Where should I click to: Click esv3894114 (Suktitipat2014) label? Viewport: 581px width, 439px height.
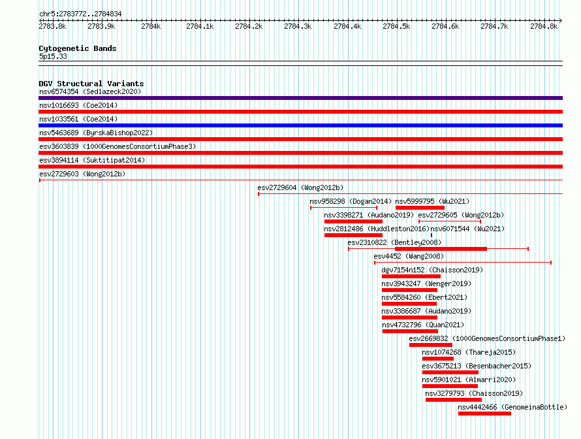[x=92, y=160]
